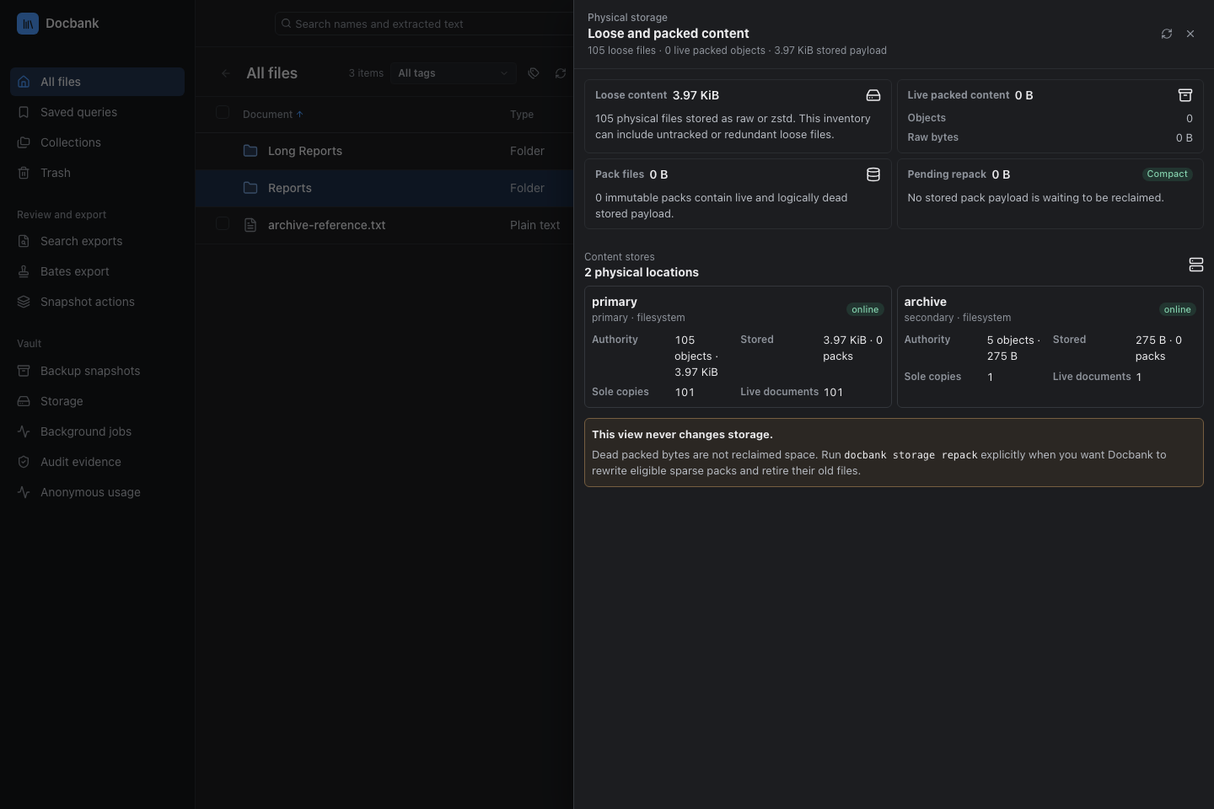
Task: Select the archive content store card title
Action: pos(926,302)
